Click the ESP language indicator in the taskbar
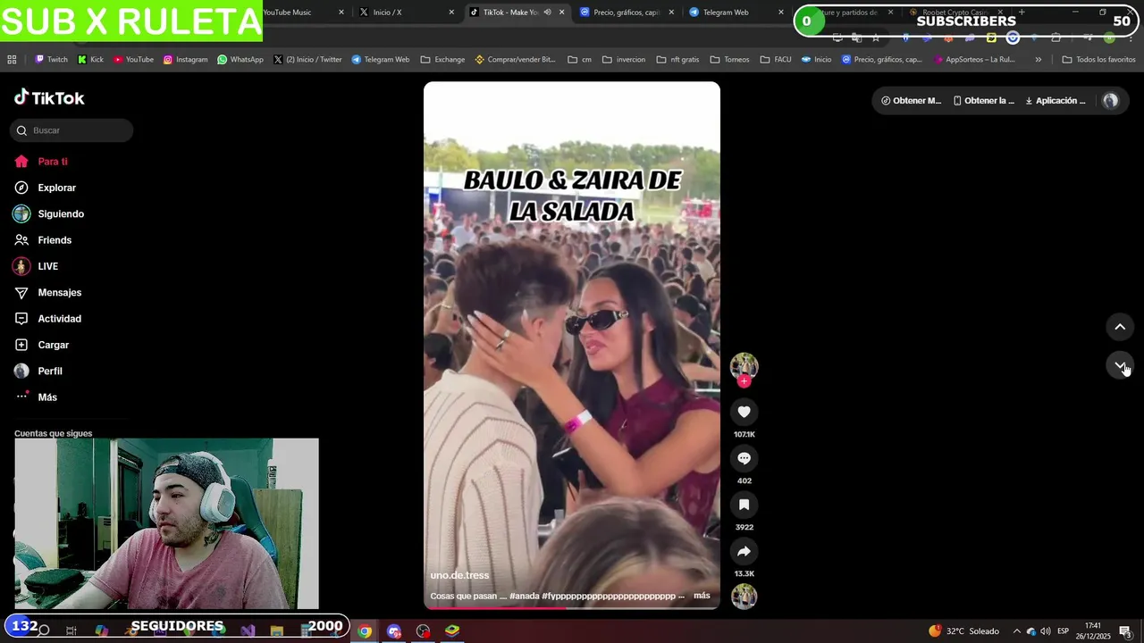The width and height of the screenshot is (1144, 643). (1063, 631)
